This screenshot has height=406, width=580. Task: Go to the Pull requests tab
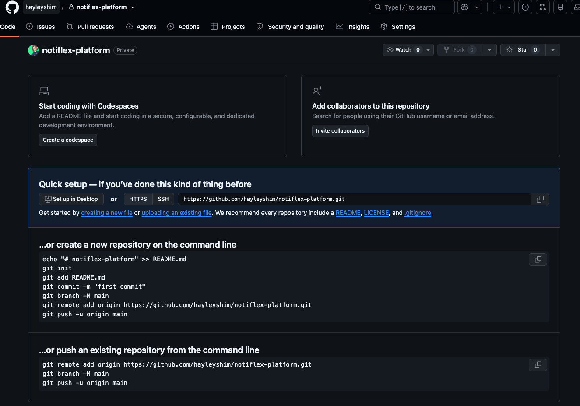pyautogui.click(x=90, y=27)
